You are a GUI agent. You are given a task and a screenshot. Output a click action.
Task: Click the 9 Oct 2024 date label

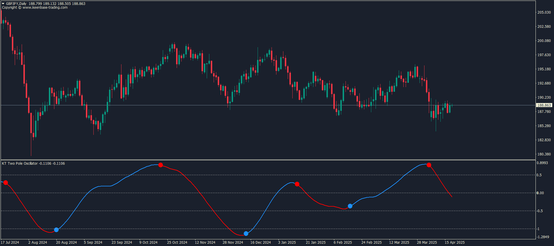[x=148, y=243]
